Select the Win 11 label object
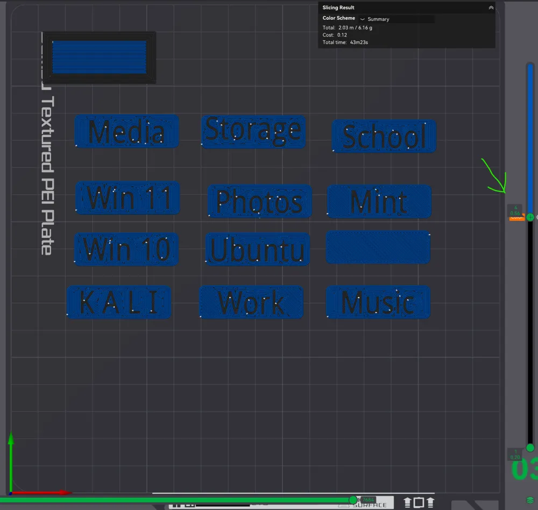 128,198
